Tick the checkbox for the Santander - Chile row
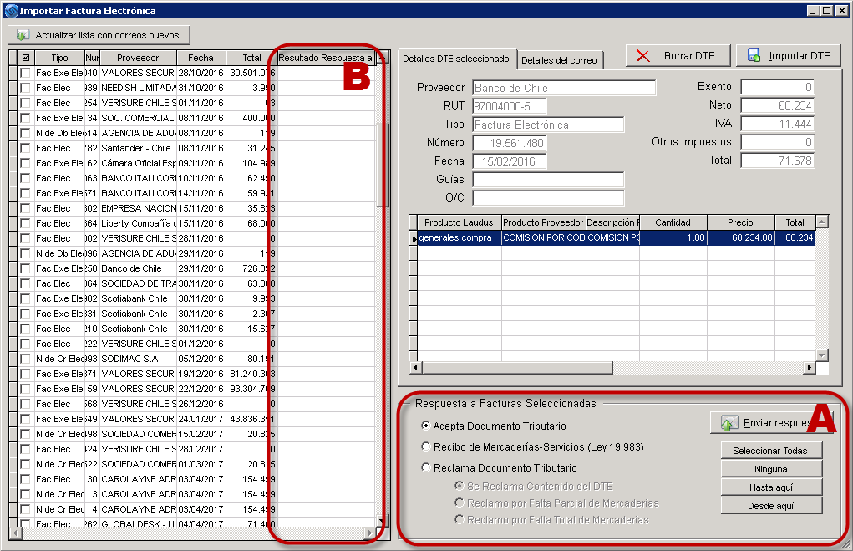The width and height of the screenshot is (853, 551). pyautogui.click(x=25, y=148)
